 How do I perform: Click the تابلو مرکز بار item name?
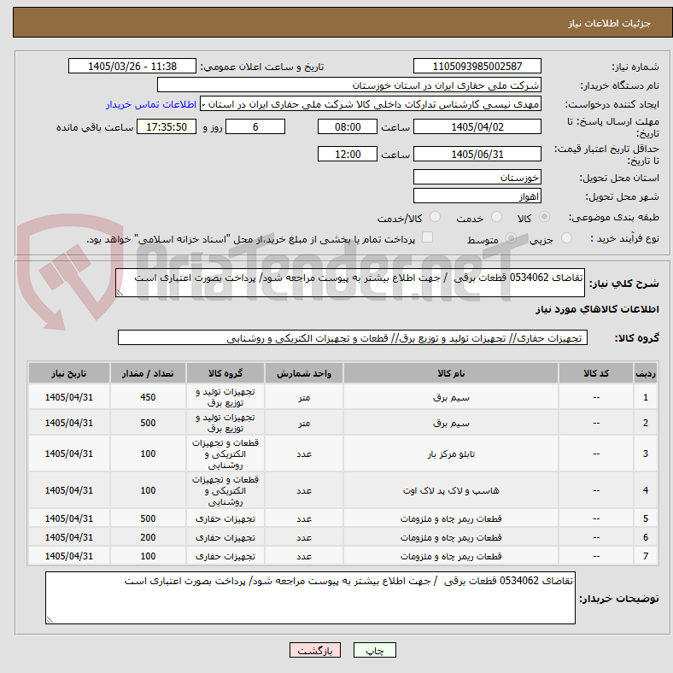tap(451, 454)
